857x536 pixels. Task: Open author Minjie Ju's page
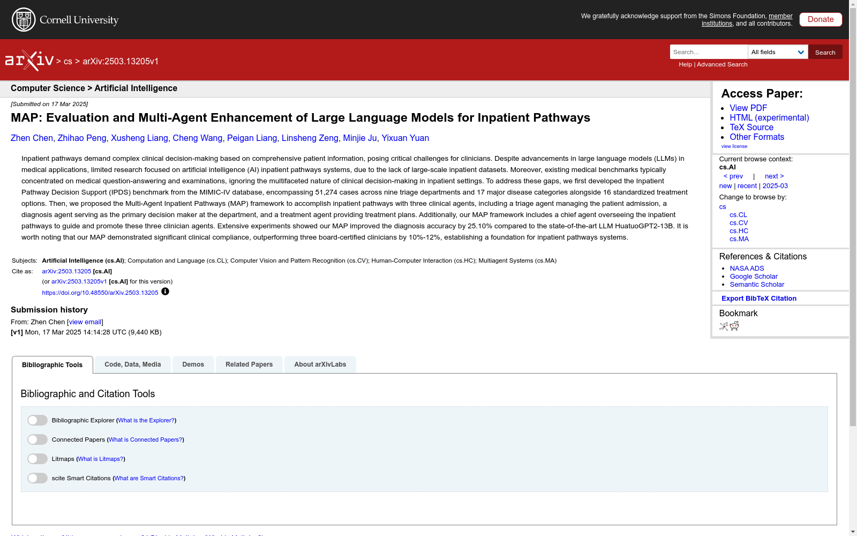coord(360,138)
